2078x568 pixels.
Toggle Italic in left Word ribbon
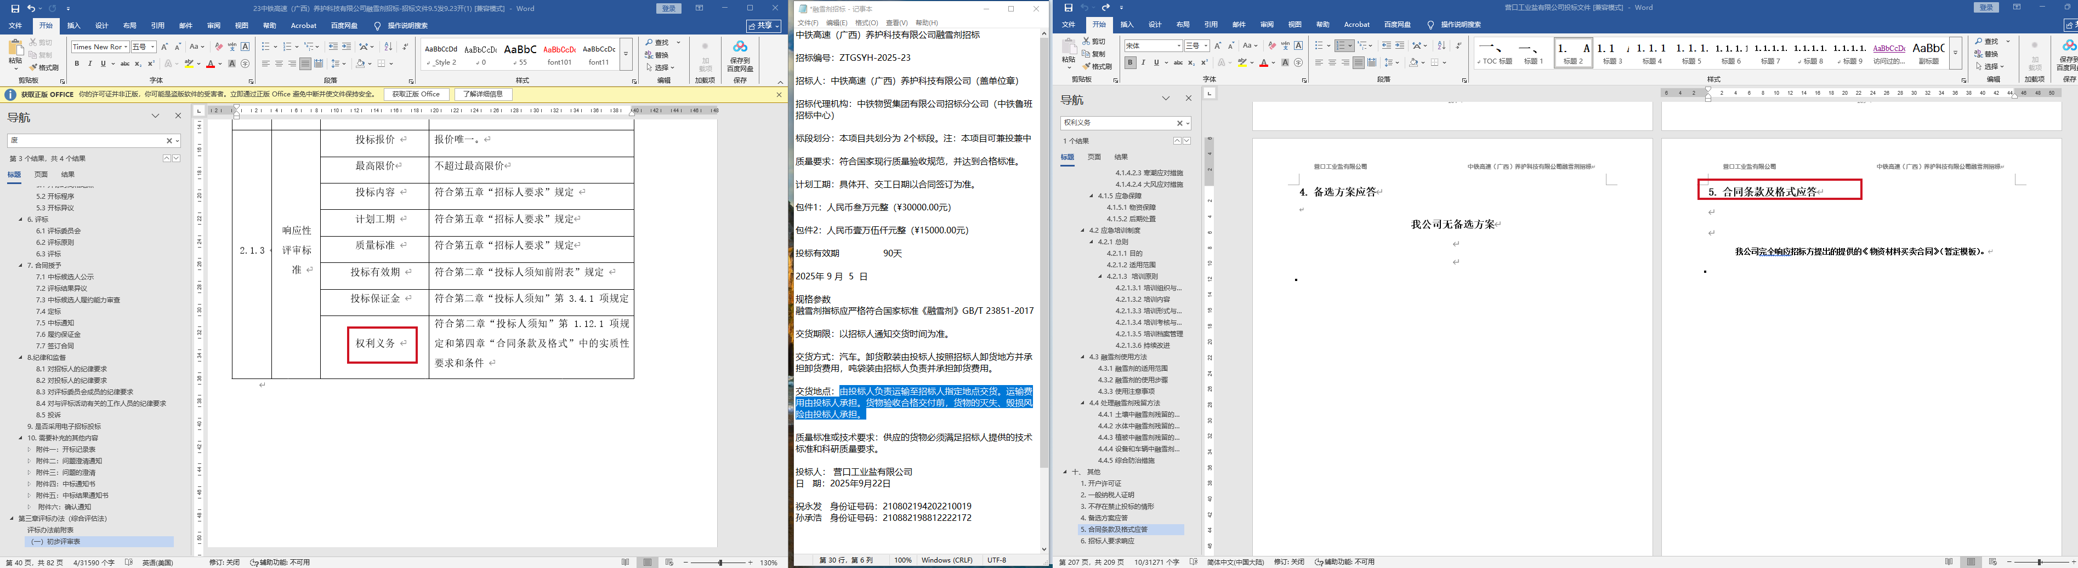click(89, 64)
